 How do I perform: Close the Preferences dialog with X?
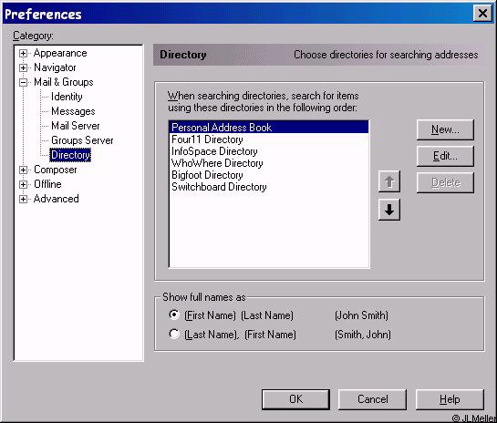click(x=482, y=14)
